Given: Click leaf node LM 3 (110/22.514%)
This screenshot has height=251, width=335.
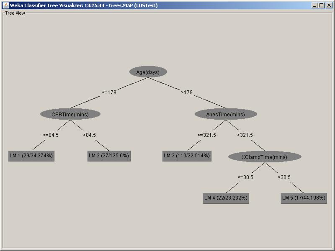Looking at the screenshot, I should tap(187, 156).
